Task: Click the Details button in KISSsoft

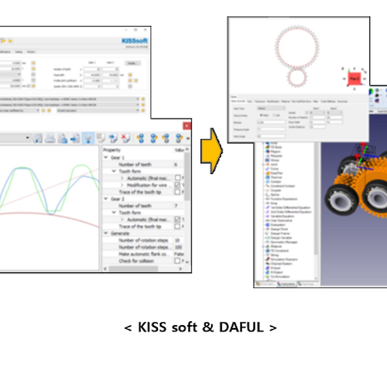Action: (132, 63)
